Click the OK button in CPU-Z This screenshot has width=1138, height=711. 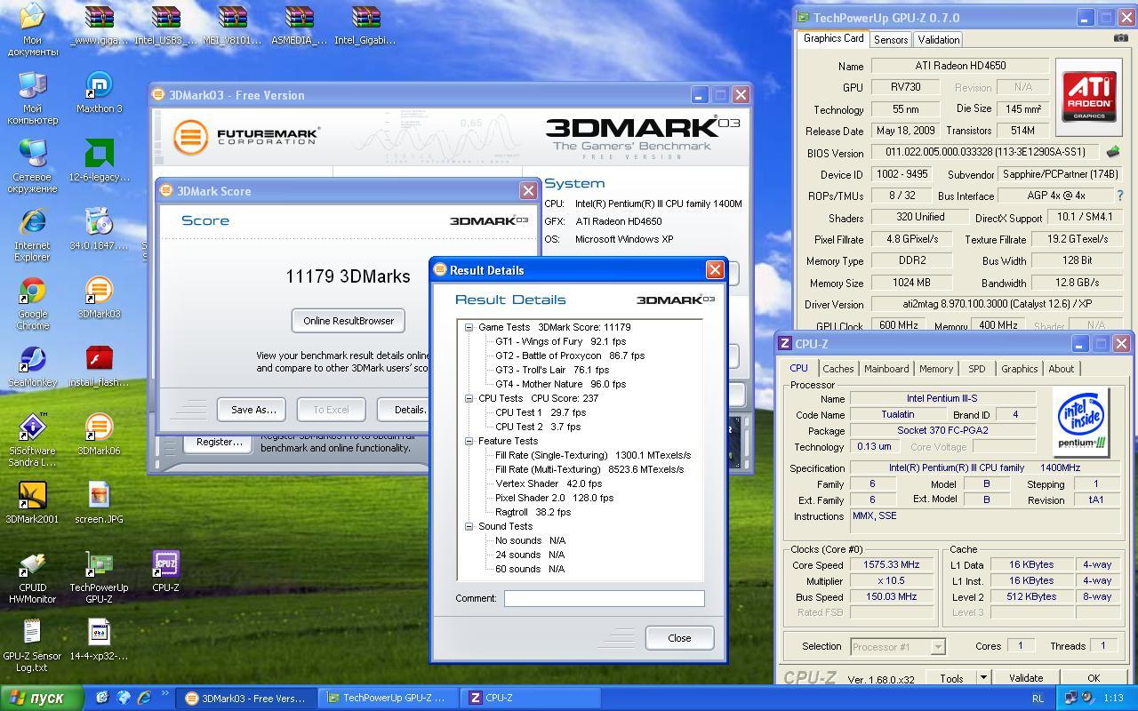click(1094, 677)
